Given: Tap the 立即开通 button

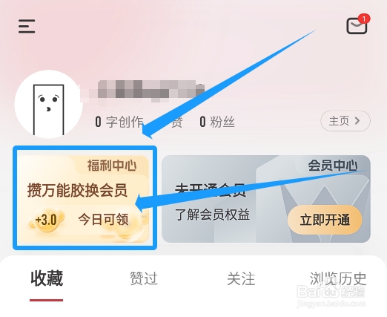Looking at the screenshot, I should [325, 220].
